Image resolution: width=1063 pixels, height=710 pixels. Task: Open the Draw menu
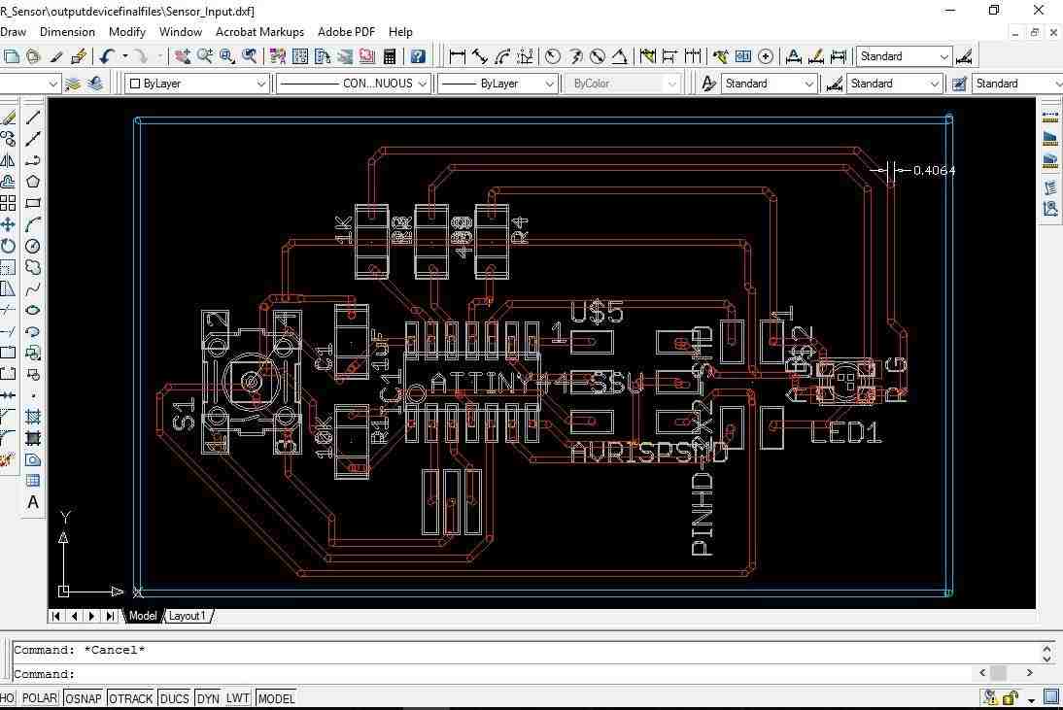(x=13, y=32)
